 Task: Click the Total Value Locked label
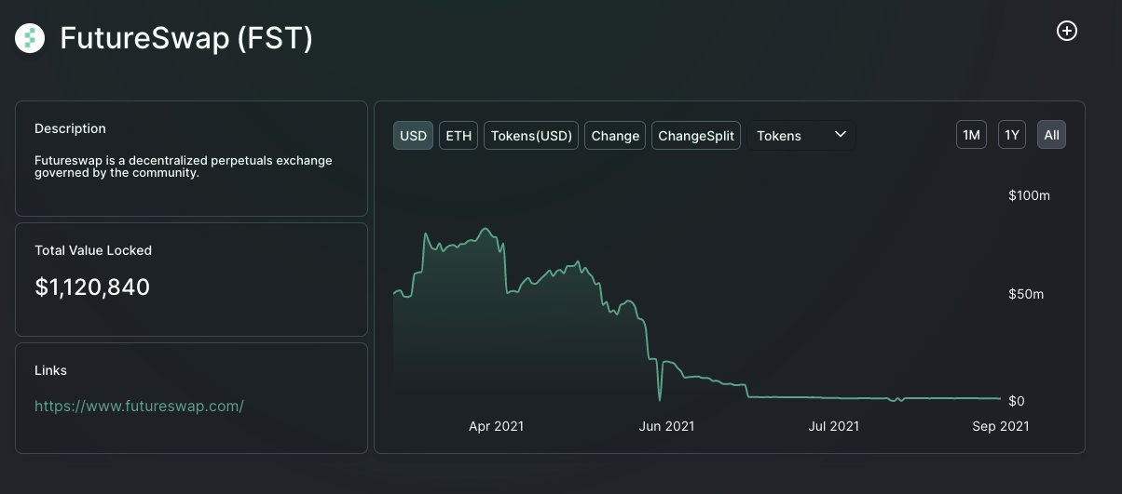[x=93, y=250]
